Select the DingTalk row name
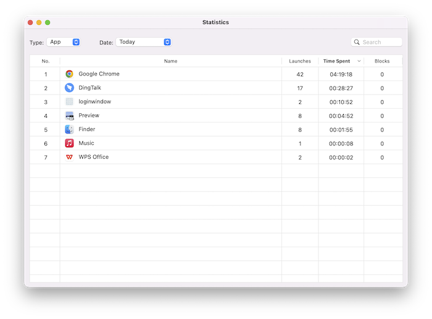432x319 pixels. pos(90,88)
